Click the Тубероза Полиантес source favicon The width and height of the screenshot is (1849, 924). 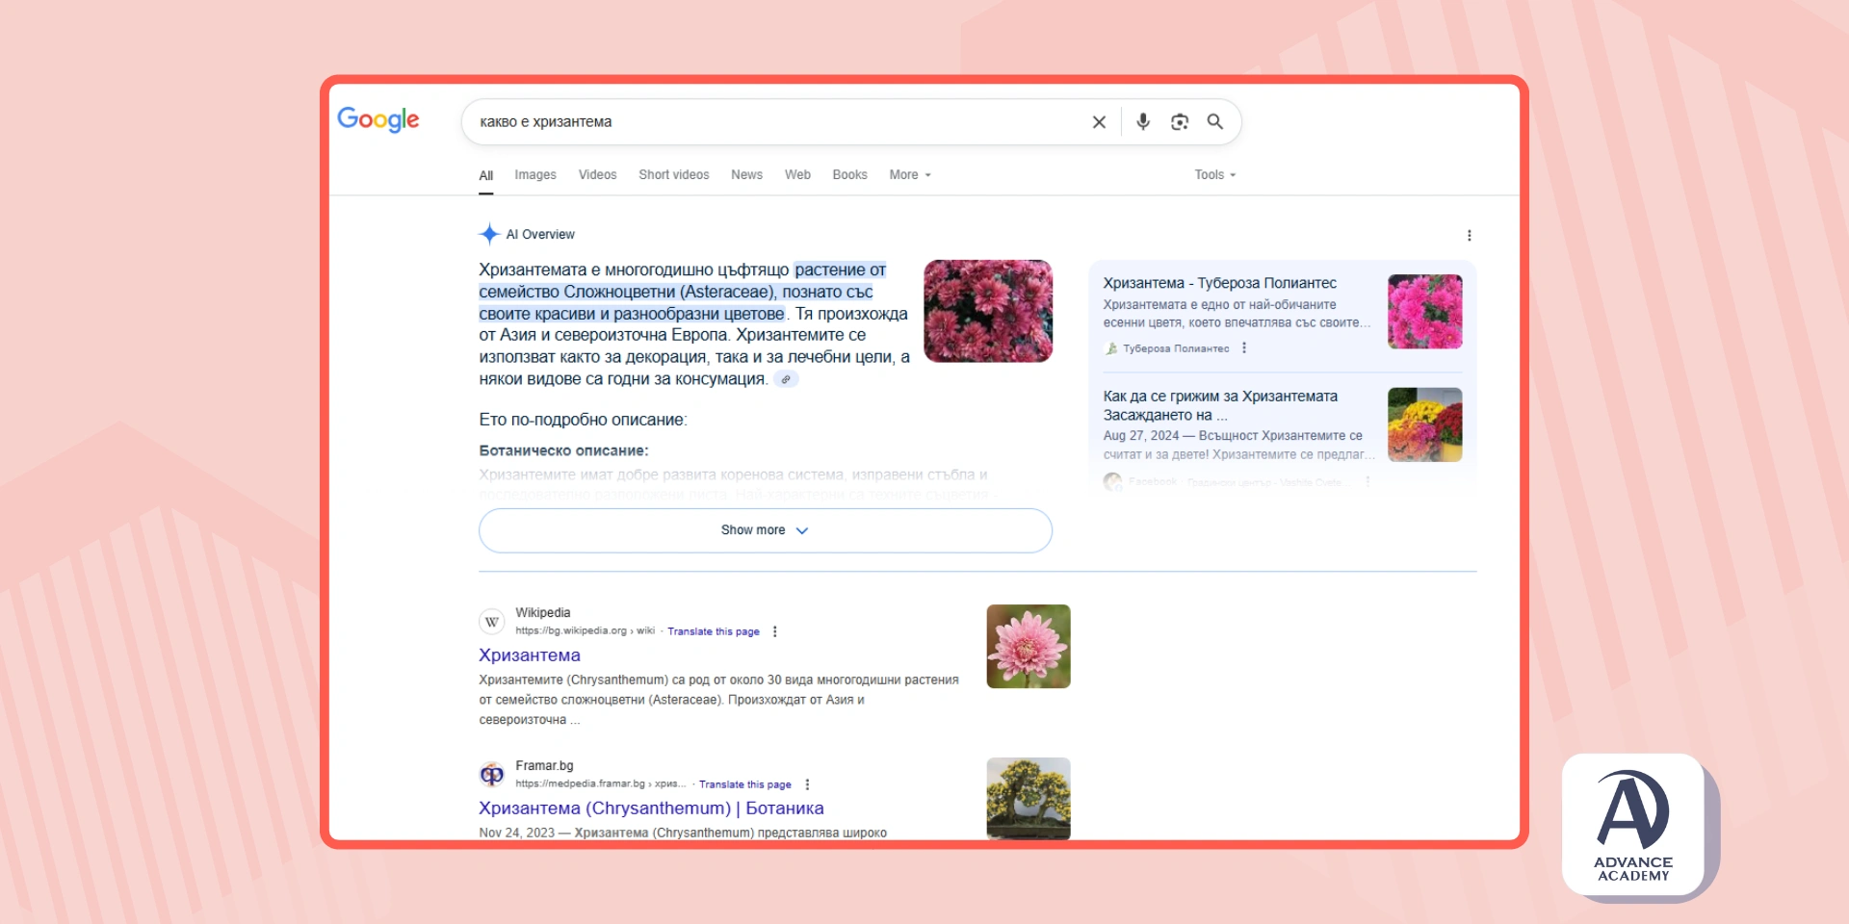coord(1111,348)
